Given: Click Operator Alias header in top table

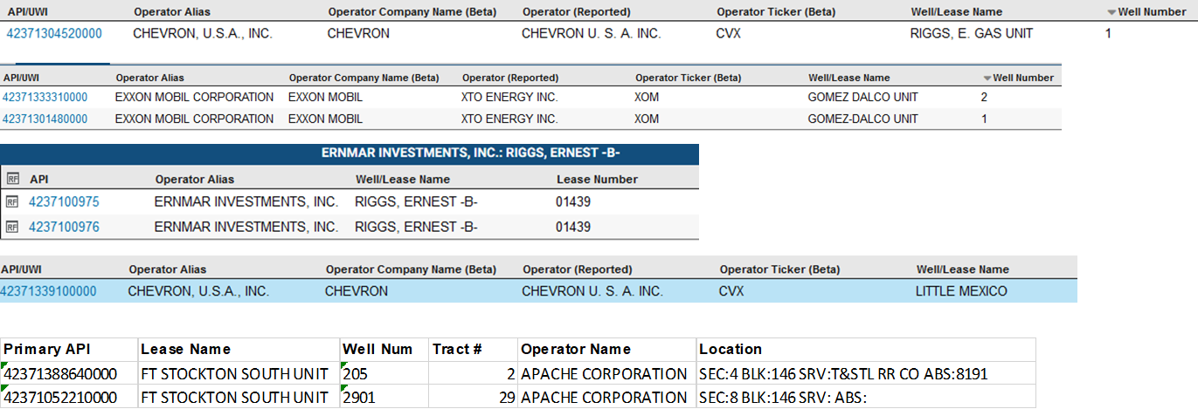Looking at the screenshot, I should point(172,12).
